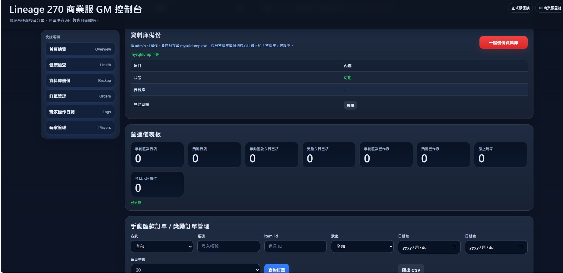Viewport: 563px width, 273px height.
Task: Select the 今日玩家操作 stat card
Action: (157, 184)
